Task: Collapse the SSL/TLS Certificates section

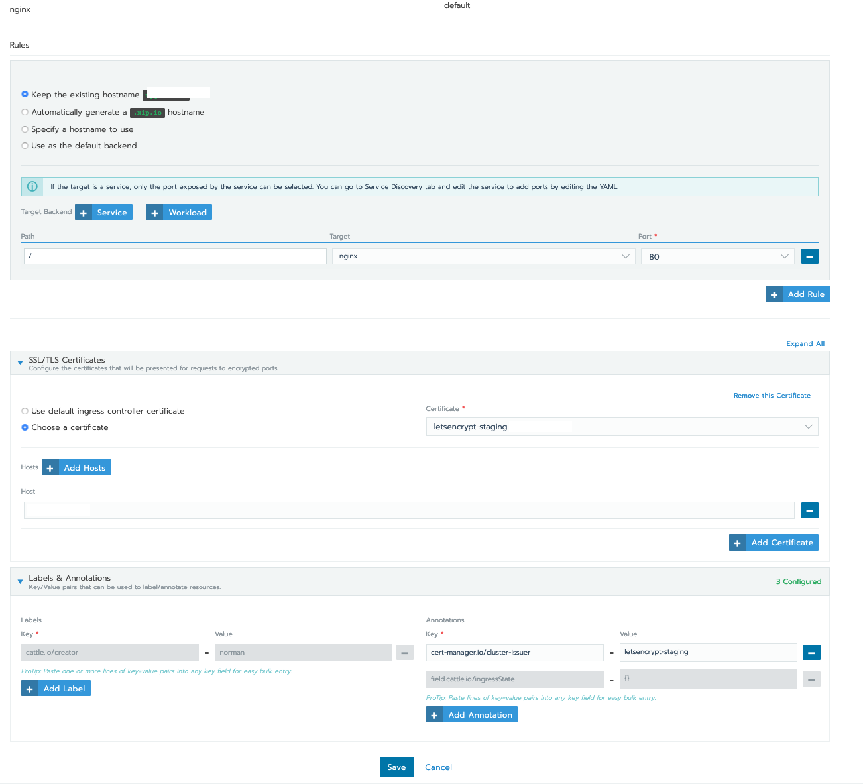Action: 20,363
